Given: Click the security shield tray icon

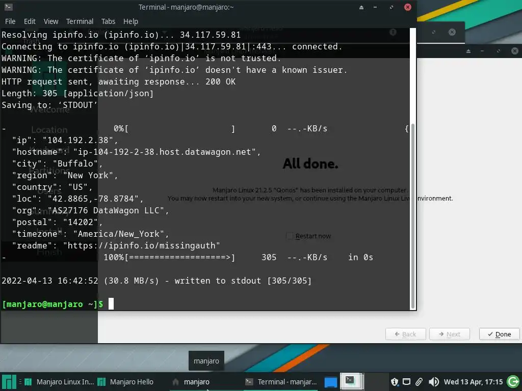Looking at the screenshot, I should [x=395, y=382].
